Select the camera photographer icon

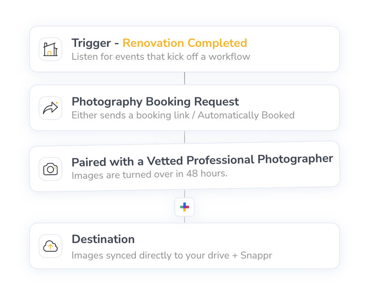click(51, 169)
